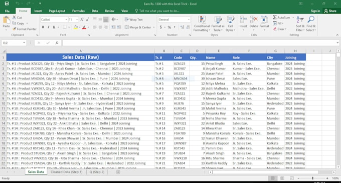Viewport: 341px width, 183px height.
Task: Apply the red font color
Action: 84,27
